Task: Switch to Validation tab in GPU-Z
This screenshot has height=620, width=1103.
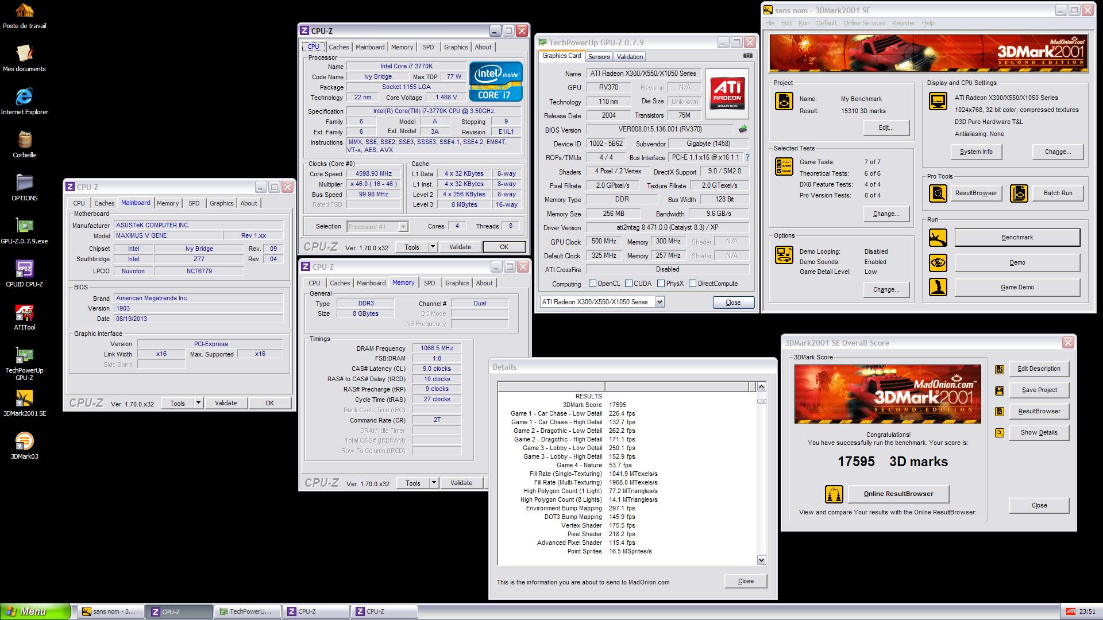Action: pos(630,57)
